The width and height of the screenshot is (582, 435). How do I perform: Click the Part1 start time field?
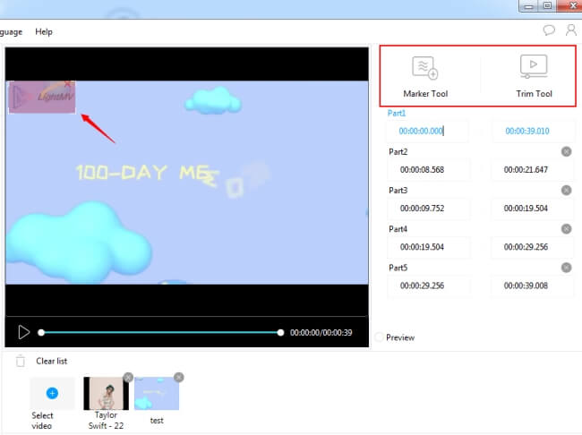pyautogui.click(x=428, y=131)
